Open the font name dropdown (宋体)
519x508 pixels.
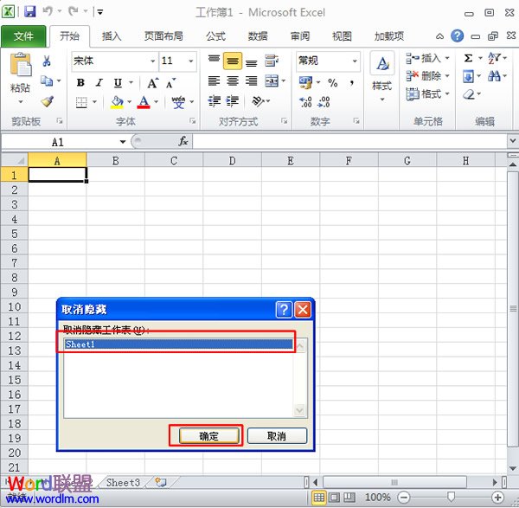(152, 61)
